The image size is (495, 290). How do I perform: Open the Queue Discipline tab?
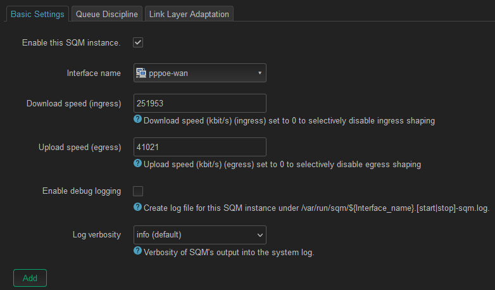click(x=107, y=14)
